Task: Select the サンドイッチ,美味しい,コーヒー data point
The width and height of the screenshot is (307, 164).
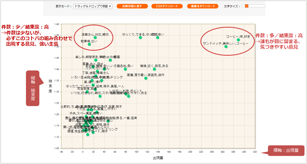Action: [226, 47]
